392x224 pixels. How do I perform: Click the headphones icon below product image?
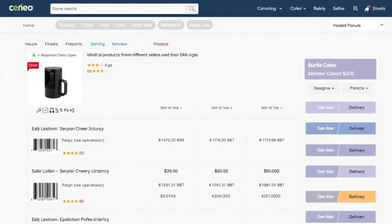pyautogui.click(x=52, y=110)
